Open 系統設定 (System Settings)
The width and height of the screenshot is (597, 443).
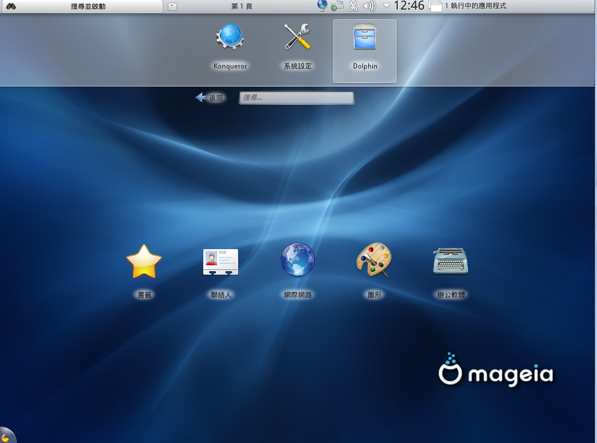coord(297,44)
